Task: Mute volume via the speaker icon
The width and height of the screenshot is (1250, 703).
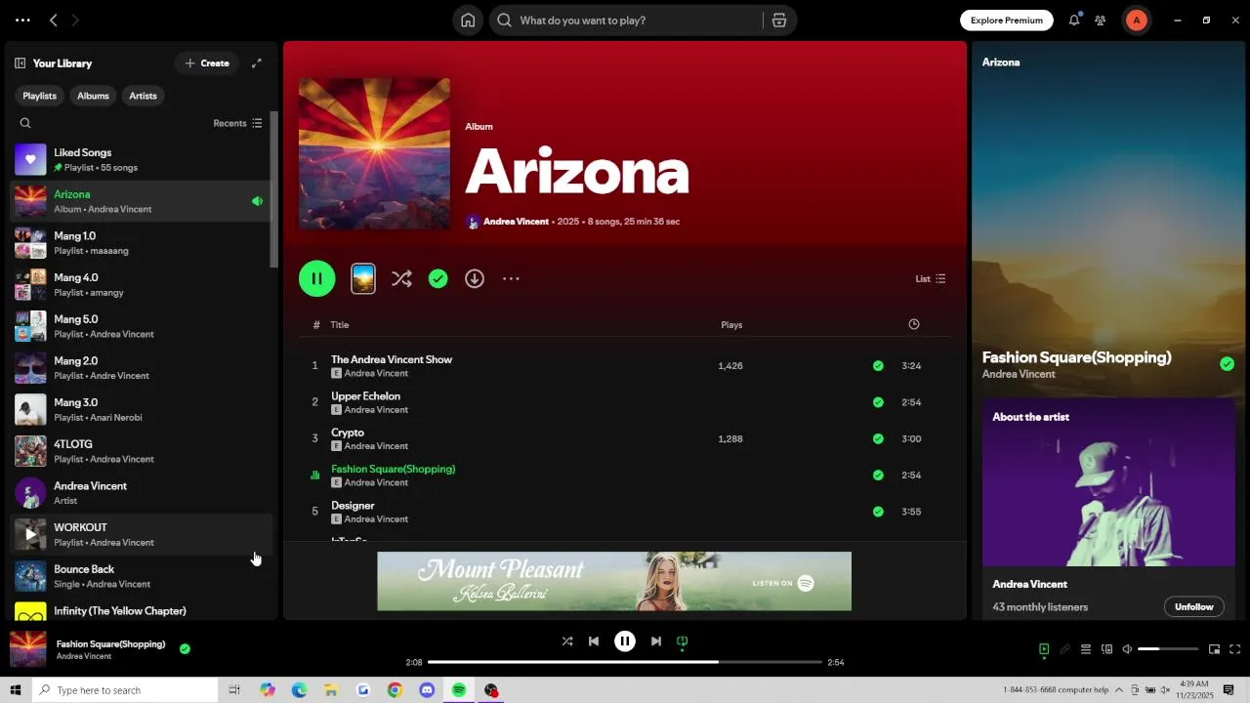Action: click(1127, 649)
